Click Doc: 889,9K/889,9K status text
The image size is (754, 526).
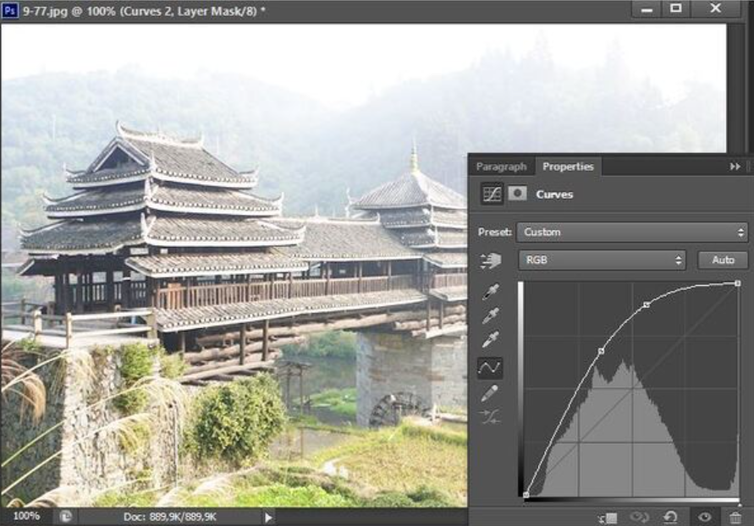tap(170, 518)
